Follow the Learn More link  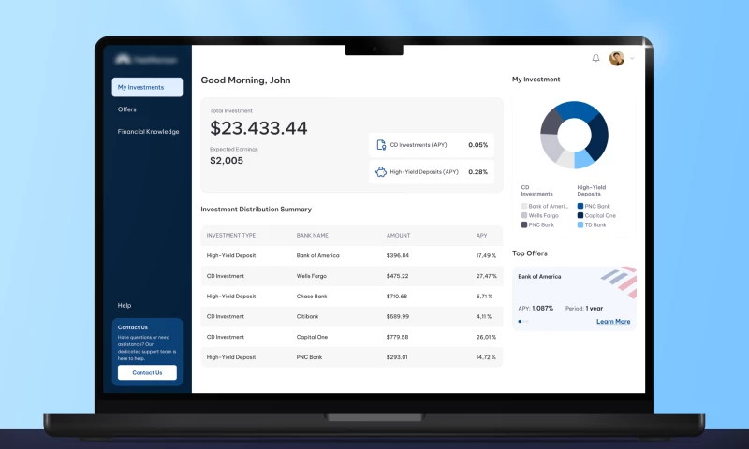[613, 321]
